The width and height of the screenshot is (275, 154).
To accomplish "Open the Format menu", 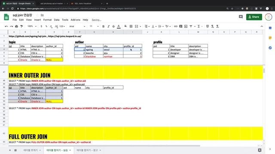I will click(x=47, y=20).
